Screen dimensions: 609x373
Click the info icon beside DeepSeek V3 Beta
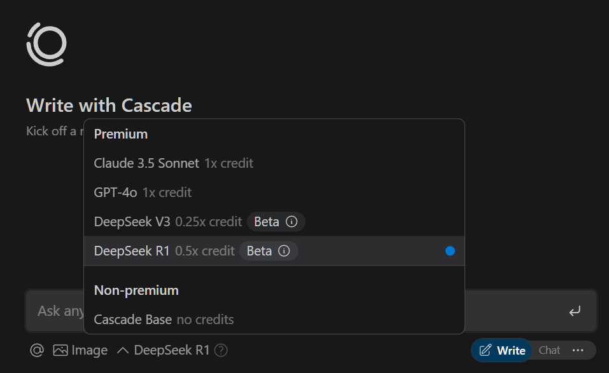point(291,221)
